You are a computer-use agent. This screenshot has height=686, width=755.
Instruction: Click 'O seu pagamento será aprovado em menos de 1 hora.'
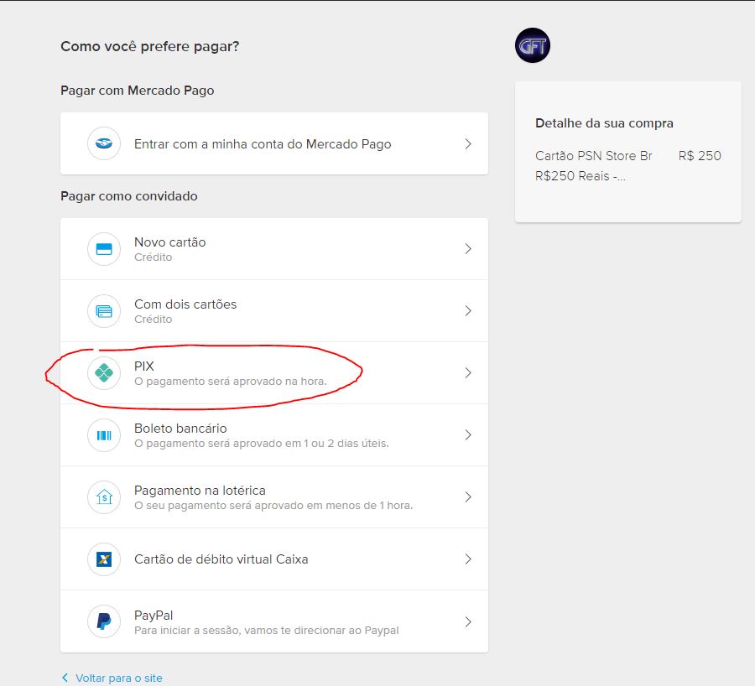pos(273,506)
